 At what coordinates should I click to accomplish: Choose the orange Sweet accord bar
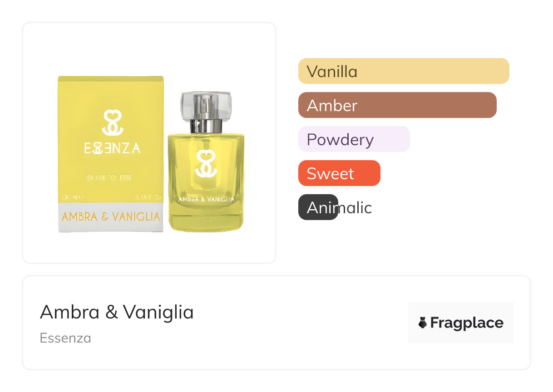(339, 173)
